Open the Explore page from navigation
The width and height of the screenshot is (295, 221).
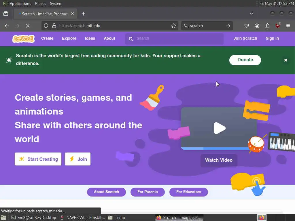click(x=69, y=38)
